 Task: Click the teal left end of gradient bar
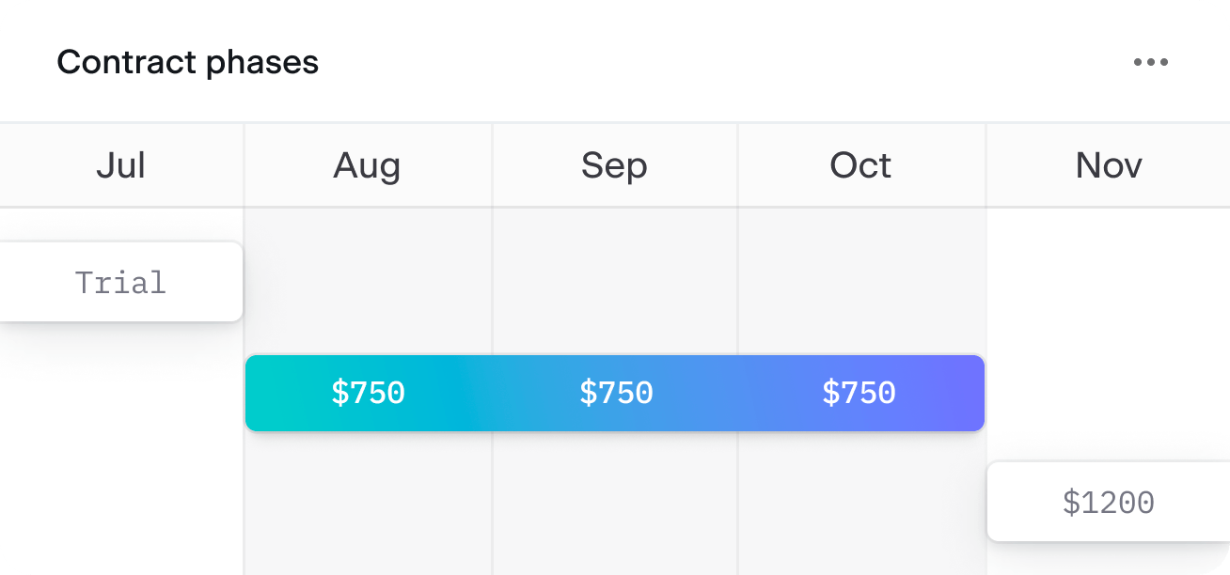[x=273, y=393]
